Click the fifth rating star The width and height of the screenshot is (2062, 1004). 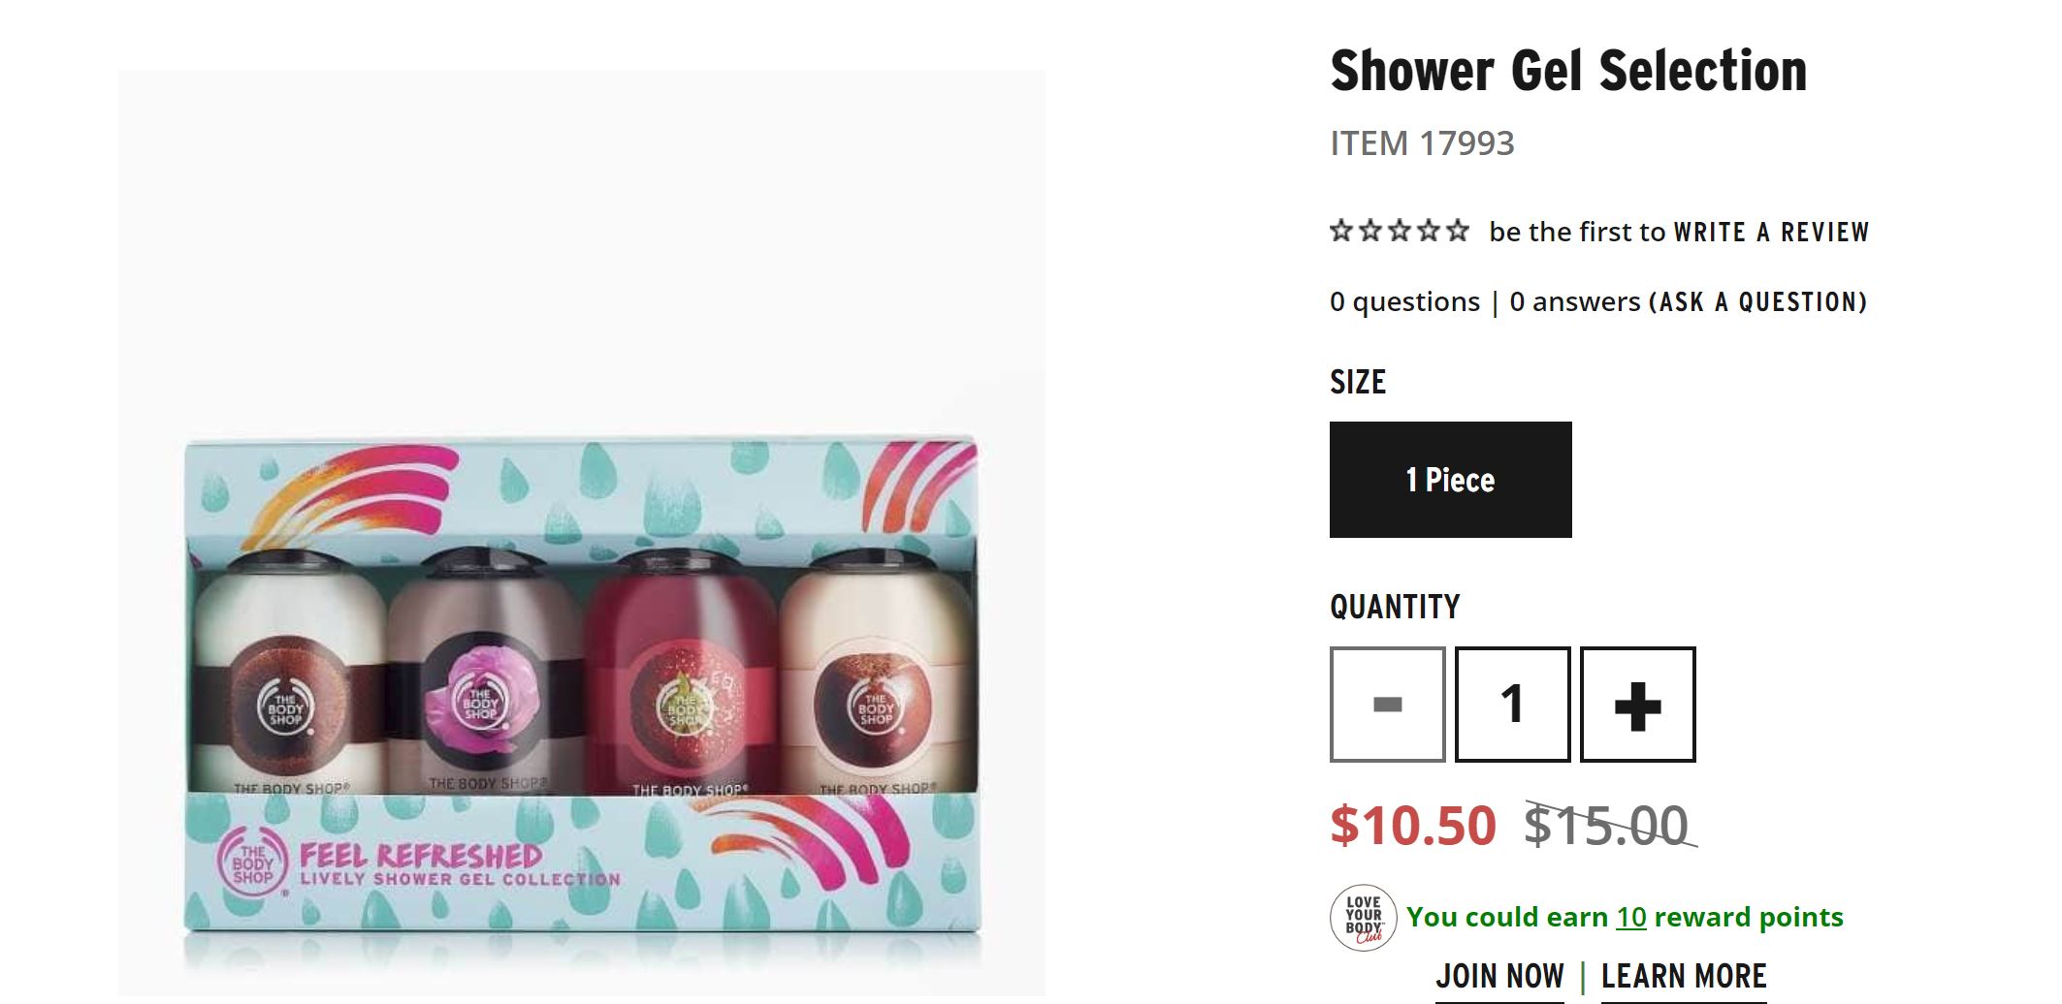[1458, 231]
